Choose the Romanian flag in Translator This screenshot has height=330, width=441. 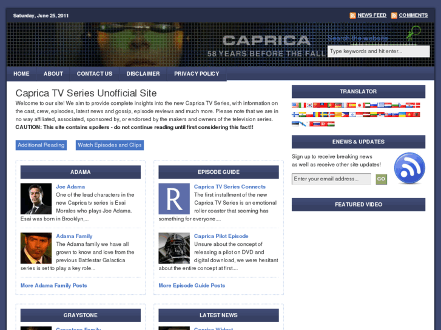pos(317,114)
